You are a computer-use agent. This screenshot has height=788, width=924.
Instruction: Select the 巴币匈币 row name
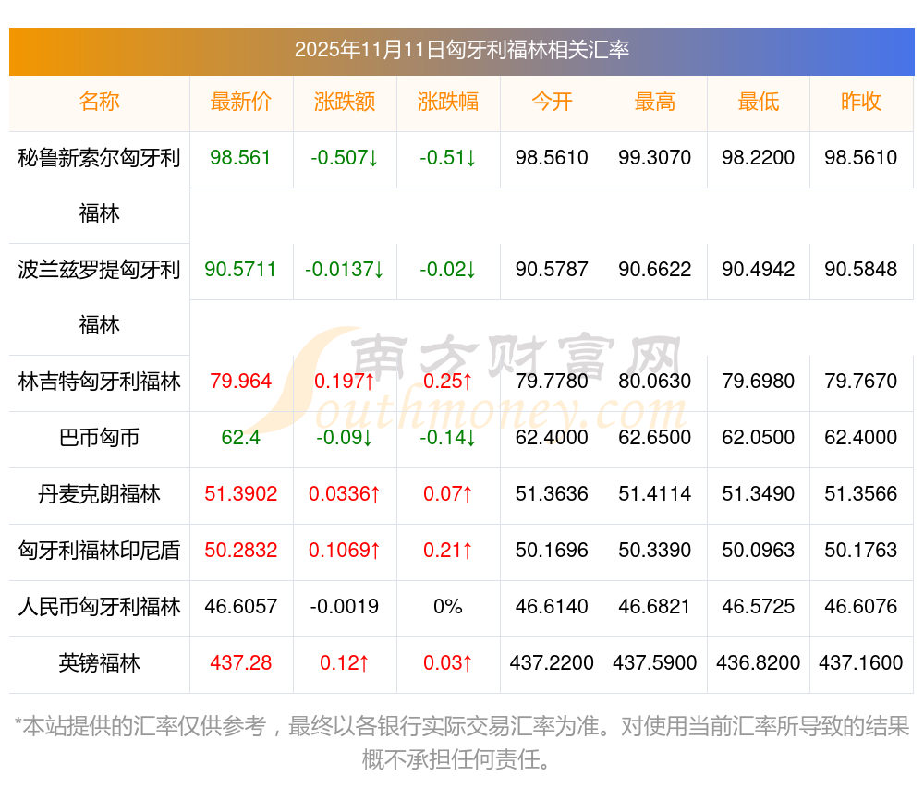click(x=99, y=438)
